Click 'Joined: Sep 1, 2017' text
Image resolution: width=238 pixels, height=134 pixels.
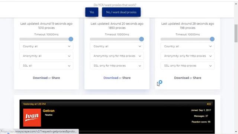(x=201, y=110)
